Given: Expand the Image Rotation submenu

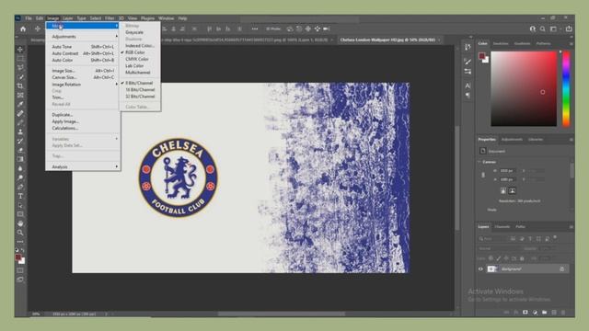Looking at the screenshot, I should pyautogui.click(x=83, y=85).
